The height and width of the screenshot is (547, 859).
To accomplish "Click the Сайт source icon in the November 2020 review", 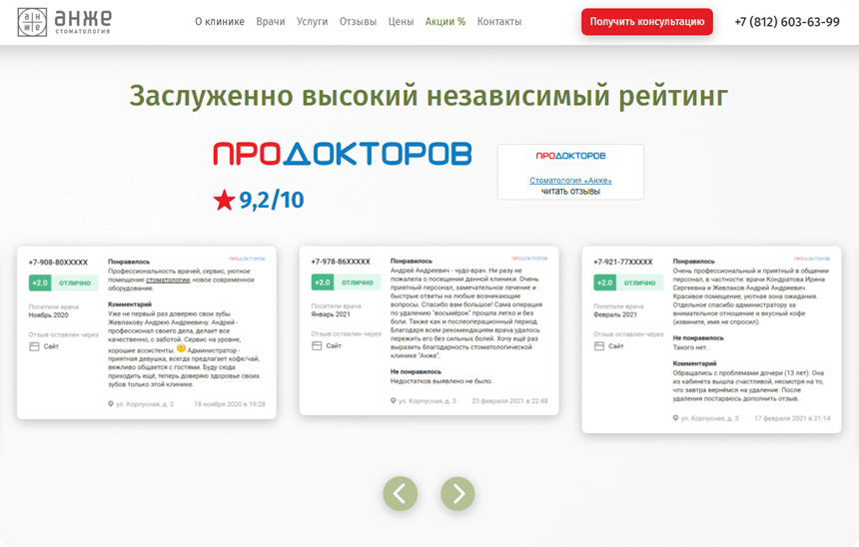I will (x=35, y=346).
